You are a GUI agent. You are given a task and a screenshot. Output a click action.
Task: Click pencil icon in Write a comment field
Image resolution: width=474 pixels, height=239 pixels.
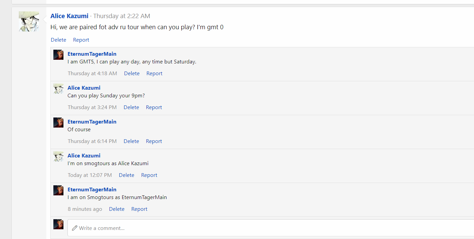(x=75, y=228)
